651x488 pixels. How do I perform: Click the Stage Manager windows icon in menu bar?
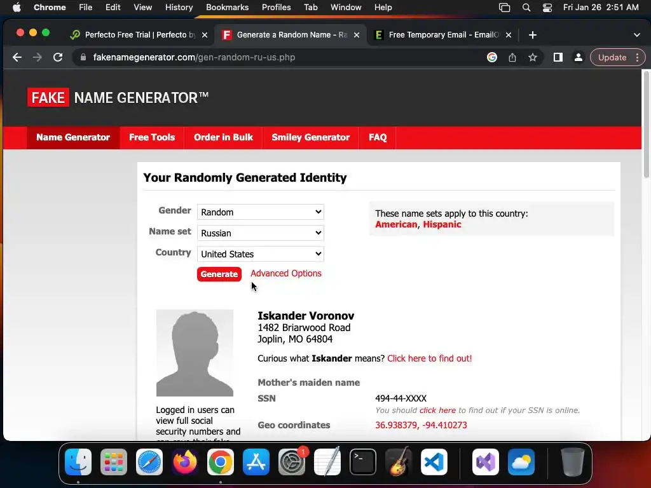[504, 8]
